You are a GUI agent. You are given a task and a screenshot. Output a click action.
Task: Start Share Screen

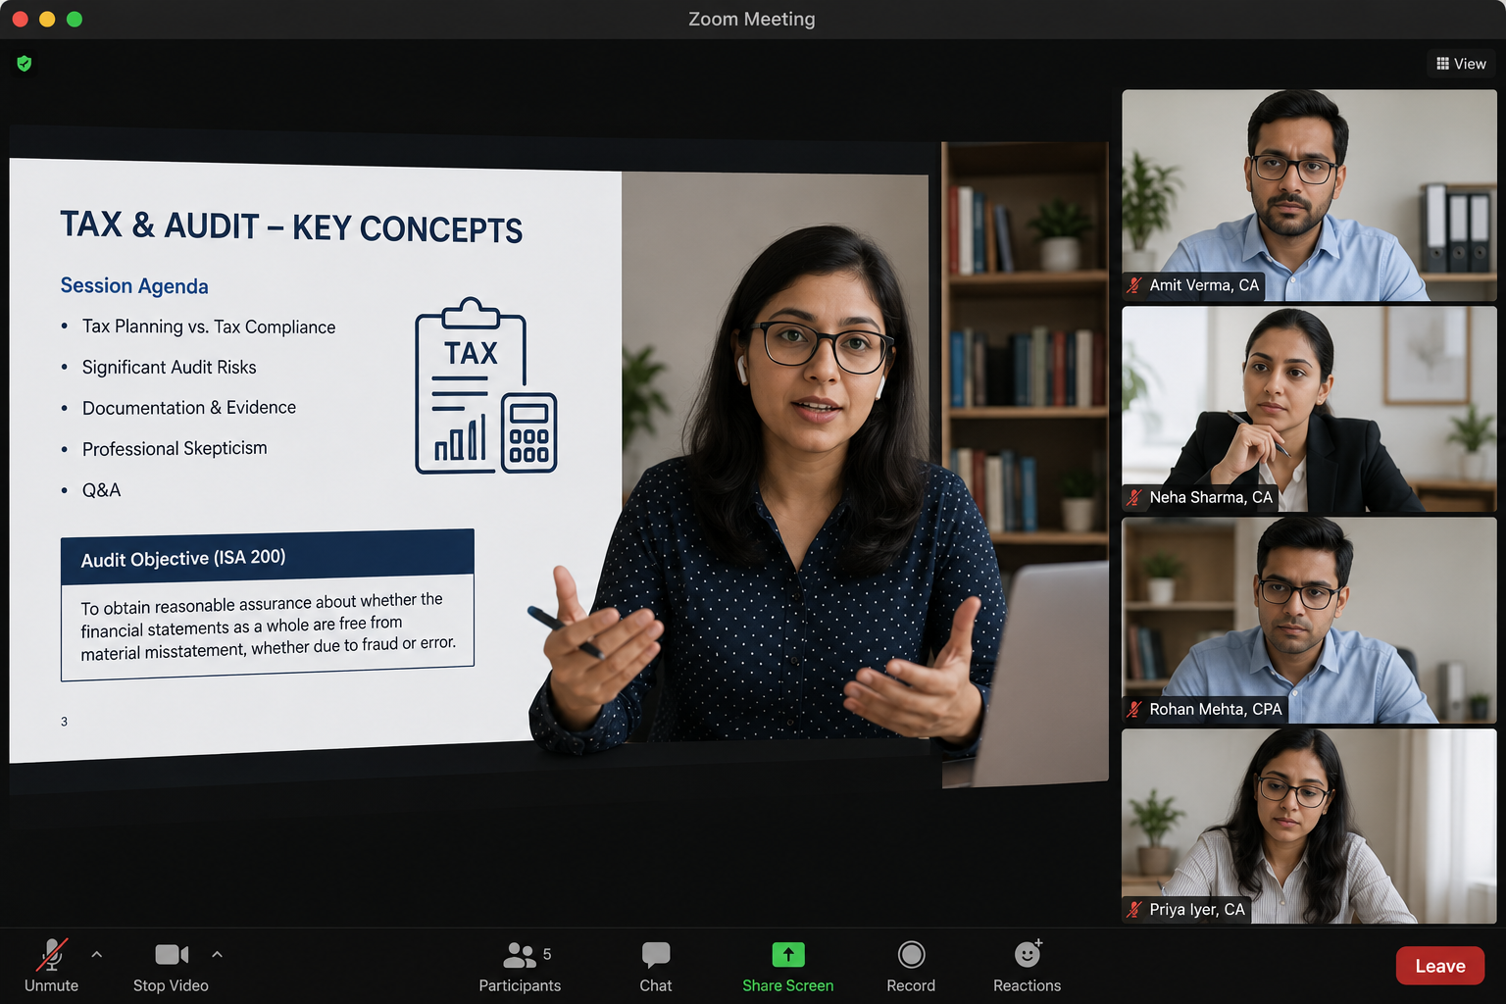pyautogui.click(x=788, y=967)
